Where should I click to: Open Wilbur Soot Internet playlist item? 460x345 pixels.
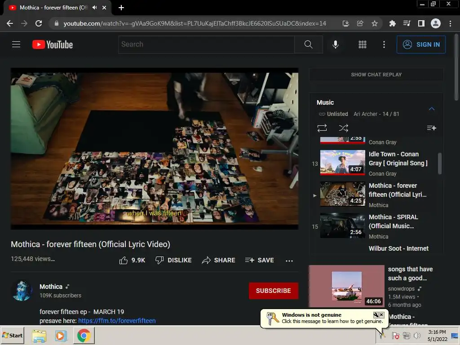(x=398, y=248)
